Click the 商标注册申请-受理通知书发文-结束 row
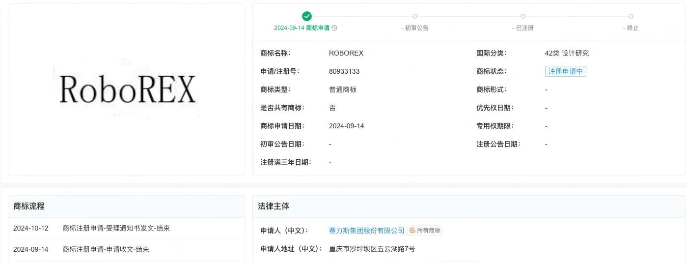Viewport: 687px width, 263px height. click(116, 228)
